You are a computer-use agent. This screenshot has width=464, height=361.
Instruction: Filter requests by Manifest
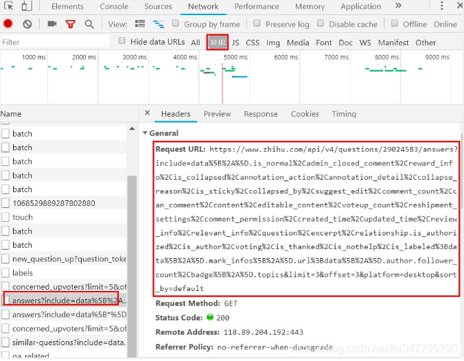point(393,43)
